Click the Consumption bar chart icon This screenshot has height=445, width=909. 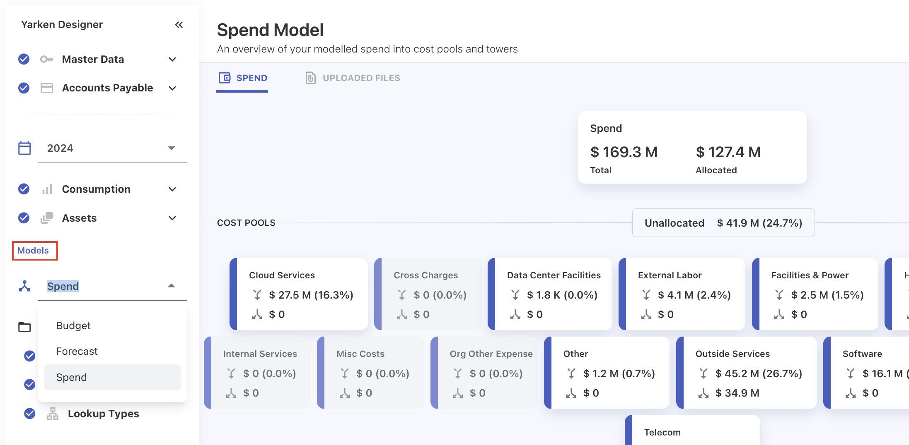[47, 189]
